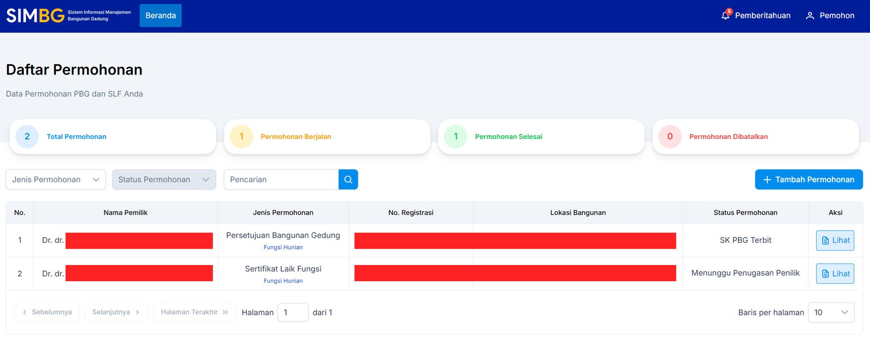This screenshot has height=341, width=870.
Task: View the Sertifikat Laik Fungsi application
Action: (835, 274)
